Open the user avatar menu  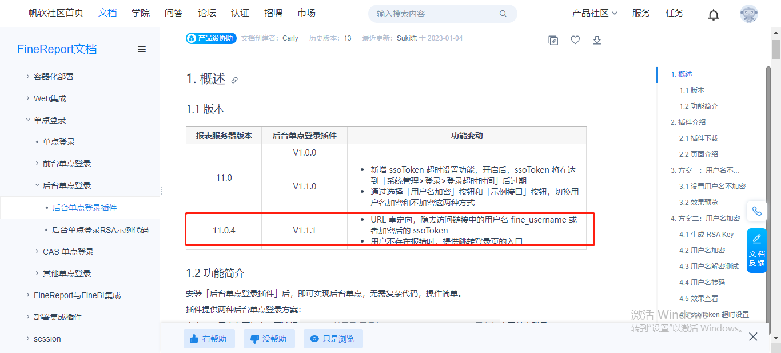pos(748,14)
